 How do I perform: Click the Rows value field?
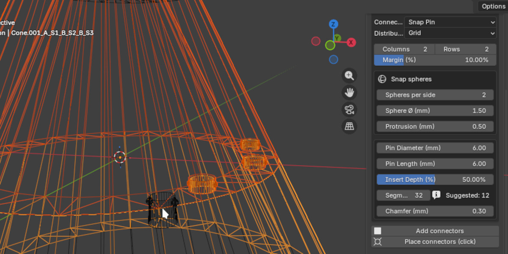[466, 49]
